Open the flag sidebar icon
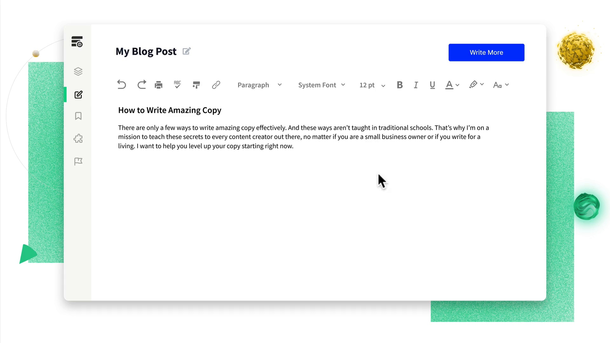 [78, 161]
